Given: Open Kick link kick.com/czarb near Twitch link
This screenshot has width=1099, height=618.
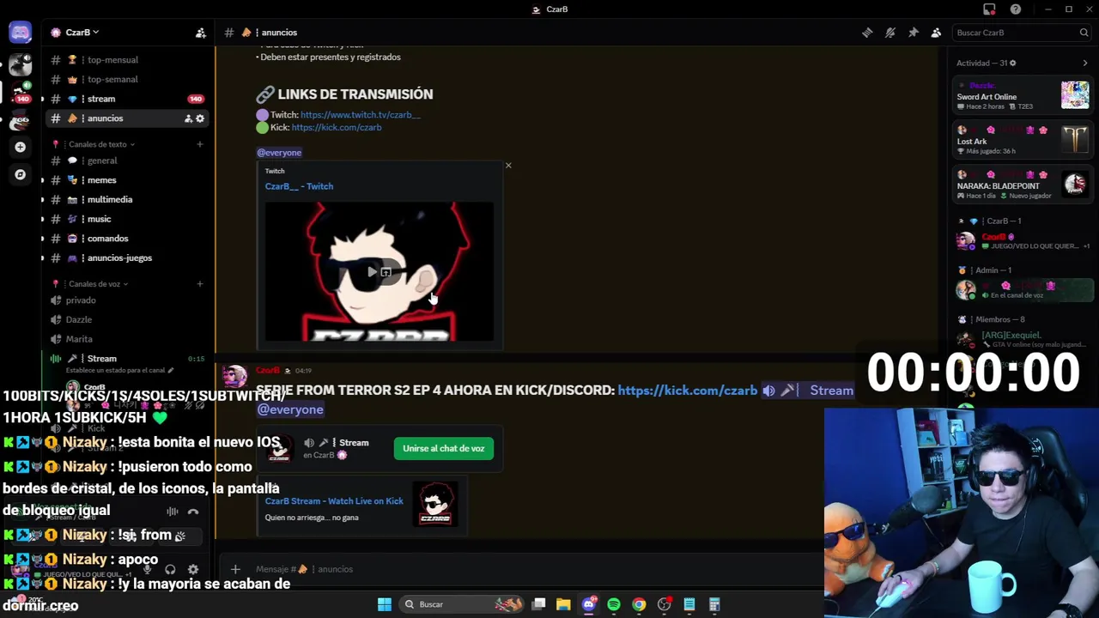Looking at the screenshot, I should (336, 128).
